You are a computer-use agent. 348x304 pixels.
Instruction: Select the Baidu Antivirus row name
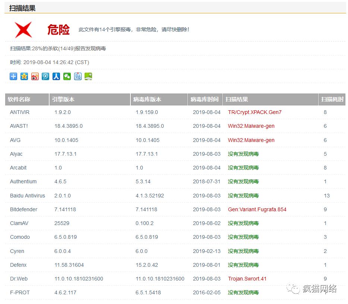pyautogui.click(x=28, y=196)
